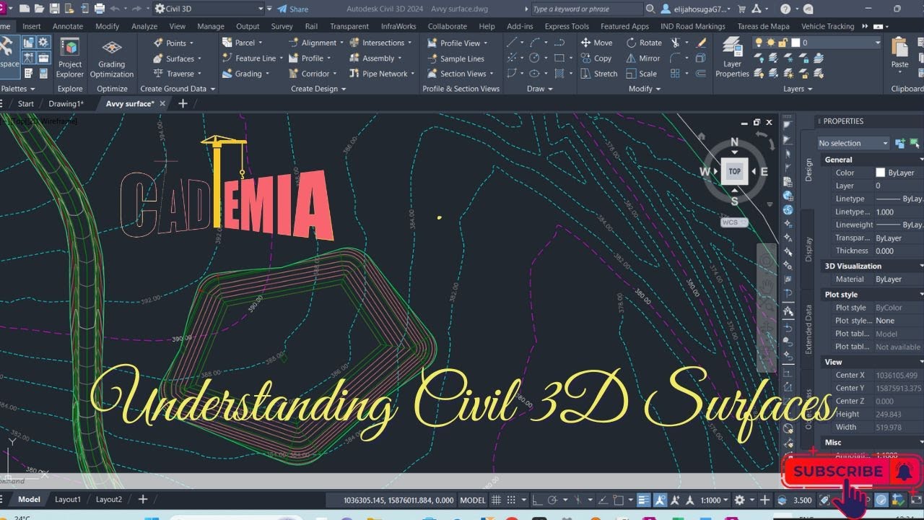The height and width of the screenshot is (520, 924).
Task: Open the 1:1000 annotation scale dropdown
Action: tap(713, 500)
